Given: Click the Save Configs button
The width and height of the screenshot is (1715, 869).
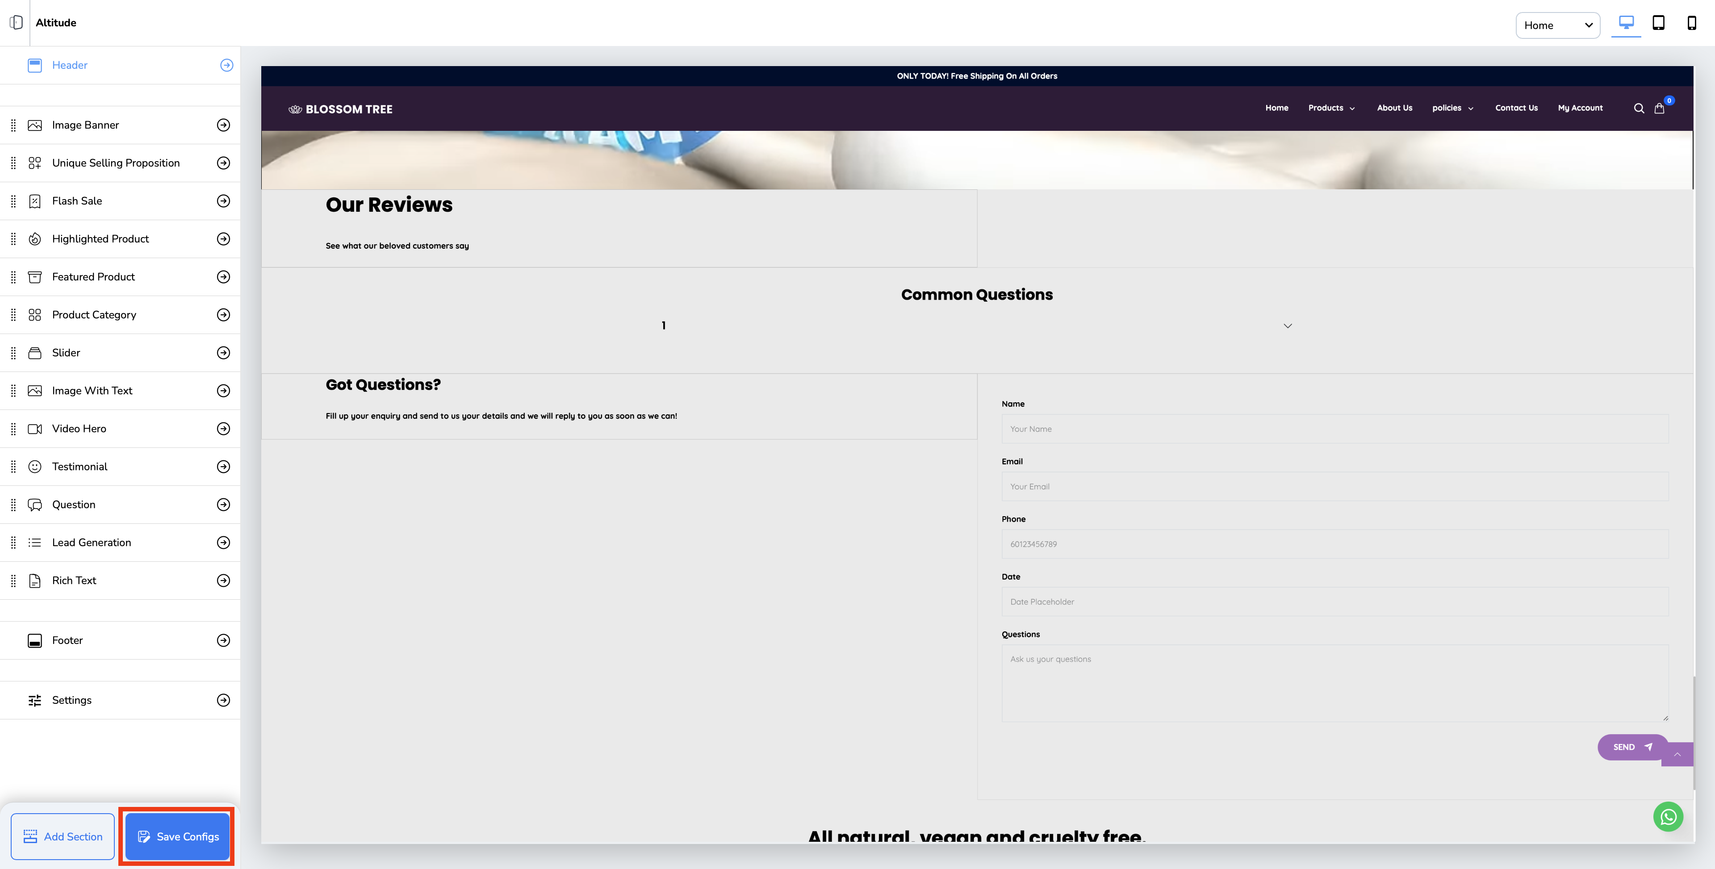Looking at the screenshot, I should coord(177,836).
